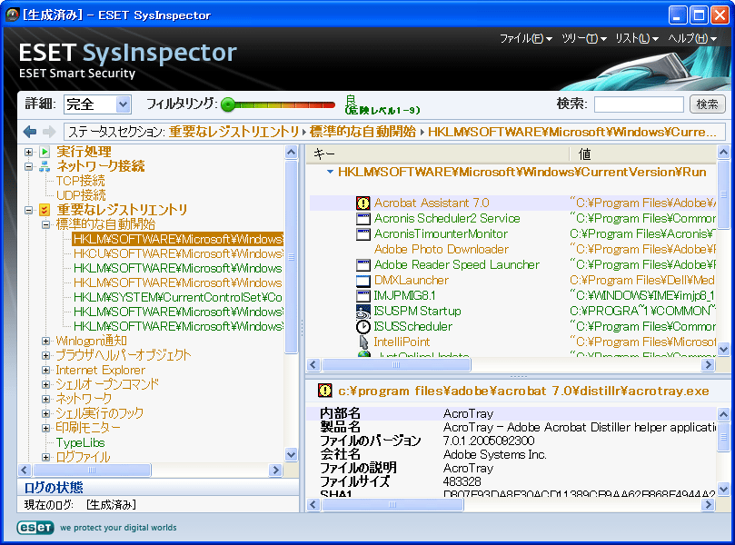Click the DMXLauncher icon
The width and height of the screenshot is (735, 545).
point(363,281)
